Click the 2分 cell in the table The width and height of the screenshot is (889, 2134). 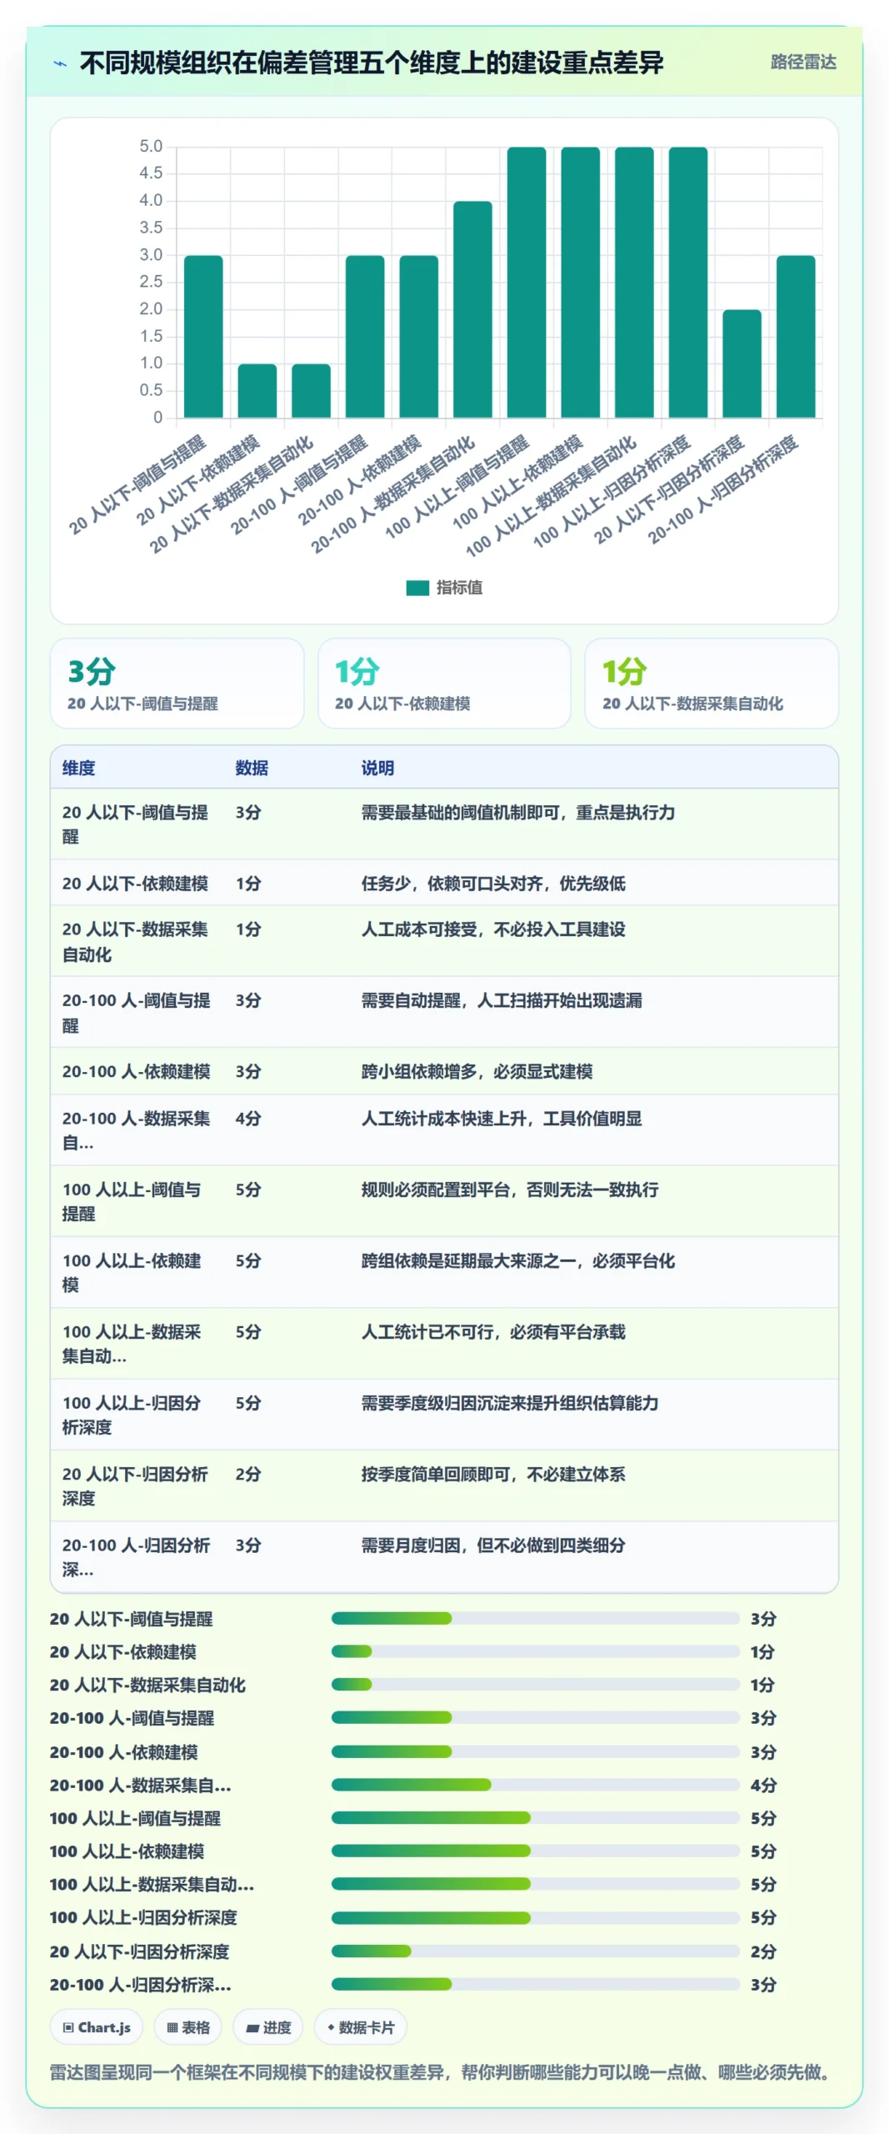tap(248, 1474)
